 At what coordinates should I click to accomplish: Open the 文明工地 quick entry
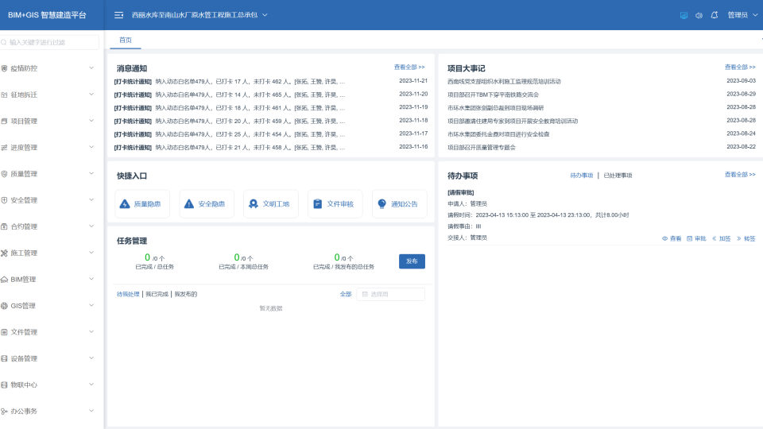pyautogui.click(x=271, y=204)
